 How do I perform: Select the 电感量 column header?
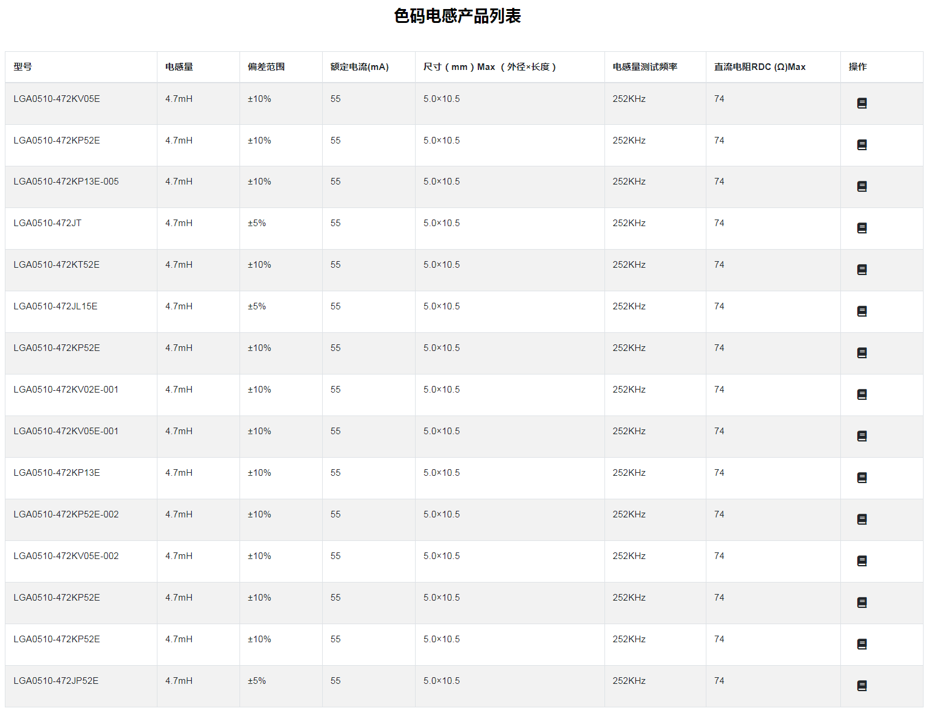point(179,67)
